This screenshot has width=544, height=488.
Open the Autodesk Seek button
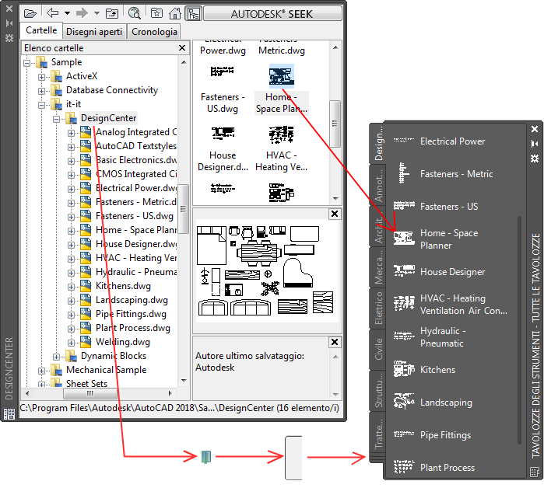pyautogui.click(x=272, y=14)
